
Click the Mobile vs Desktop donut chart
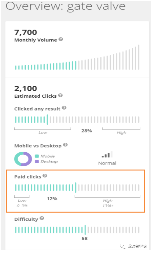(x=23, y=159)
